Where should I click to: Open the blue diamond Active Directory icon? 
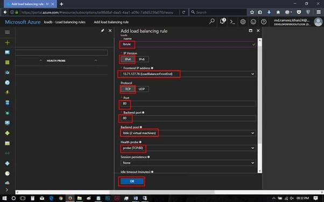pyautogui.click(x=7, y=163)
